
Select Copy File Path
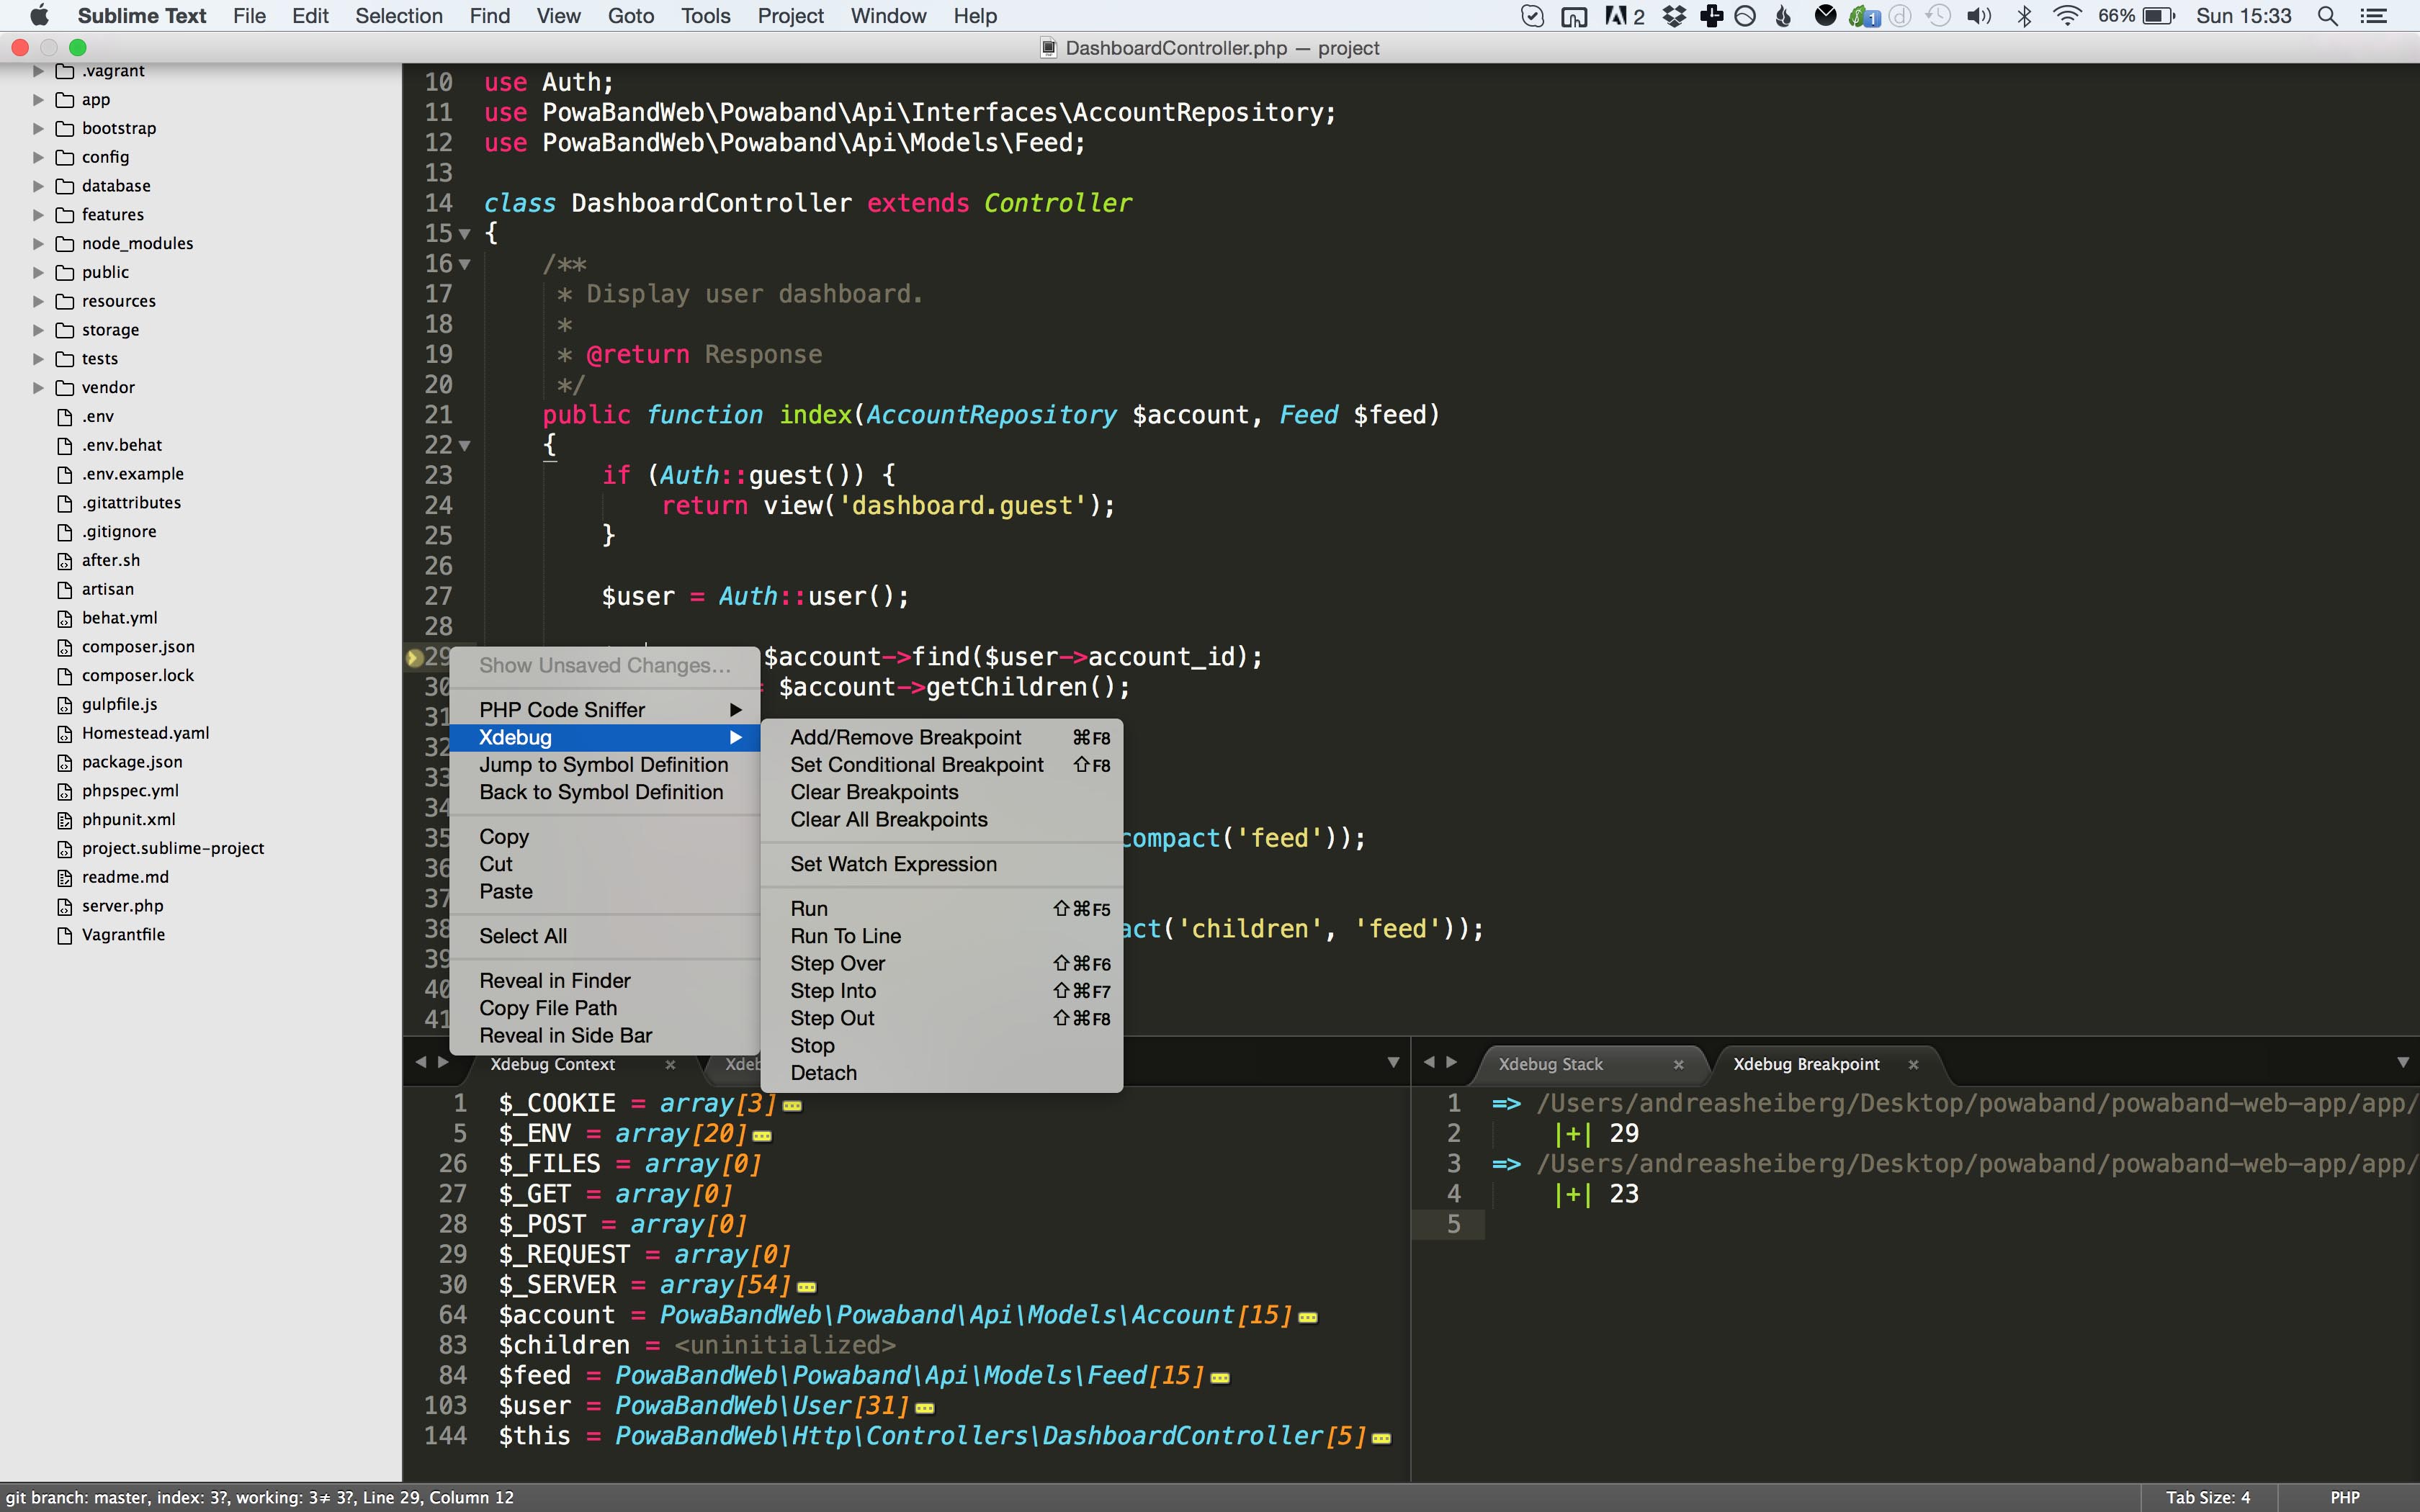[605, 1008]
